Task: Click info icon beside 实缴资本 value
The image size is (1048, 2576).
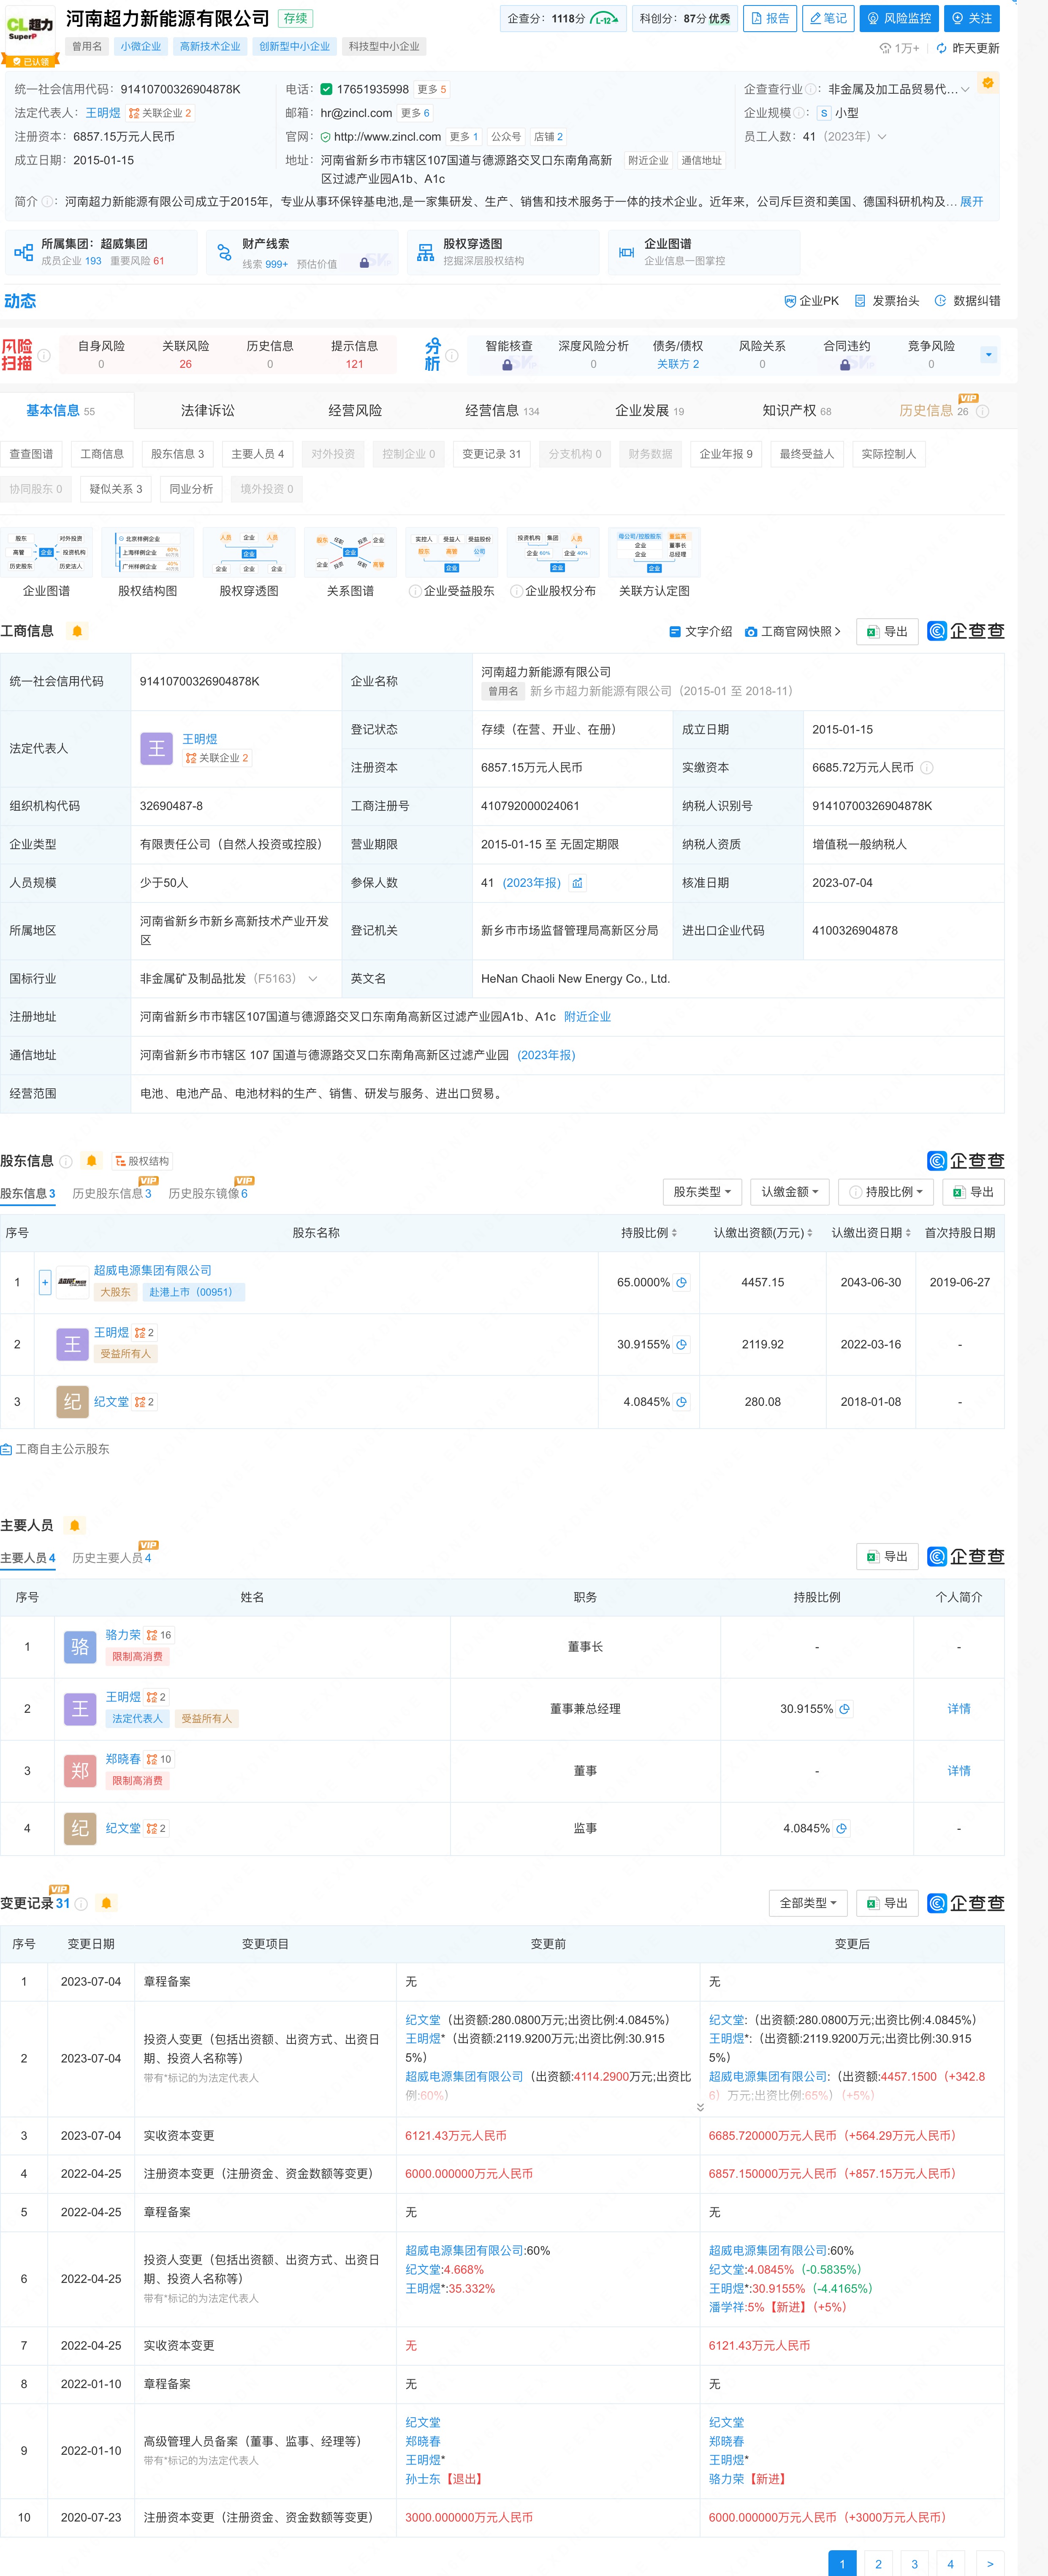Action: pos(927,768)
